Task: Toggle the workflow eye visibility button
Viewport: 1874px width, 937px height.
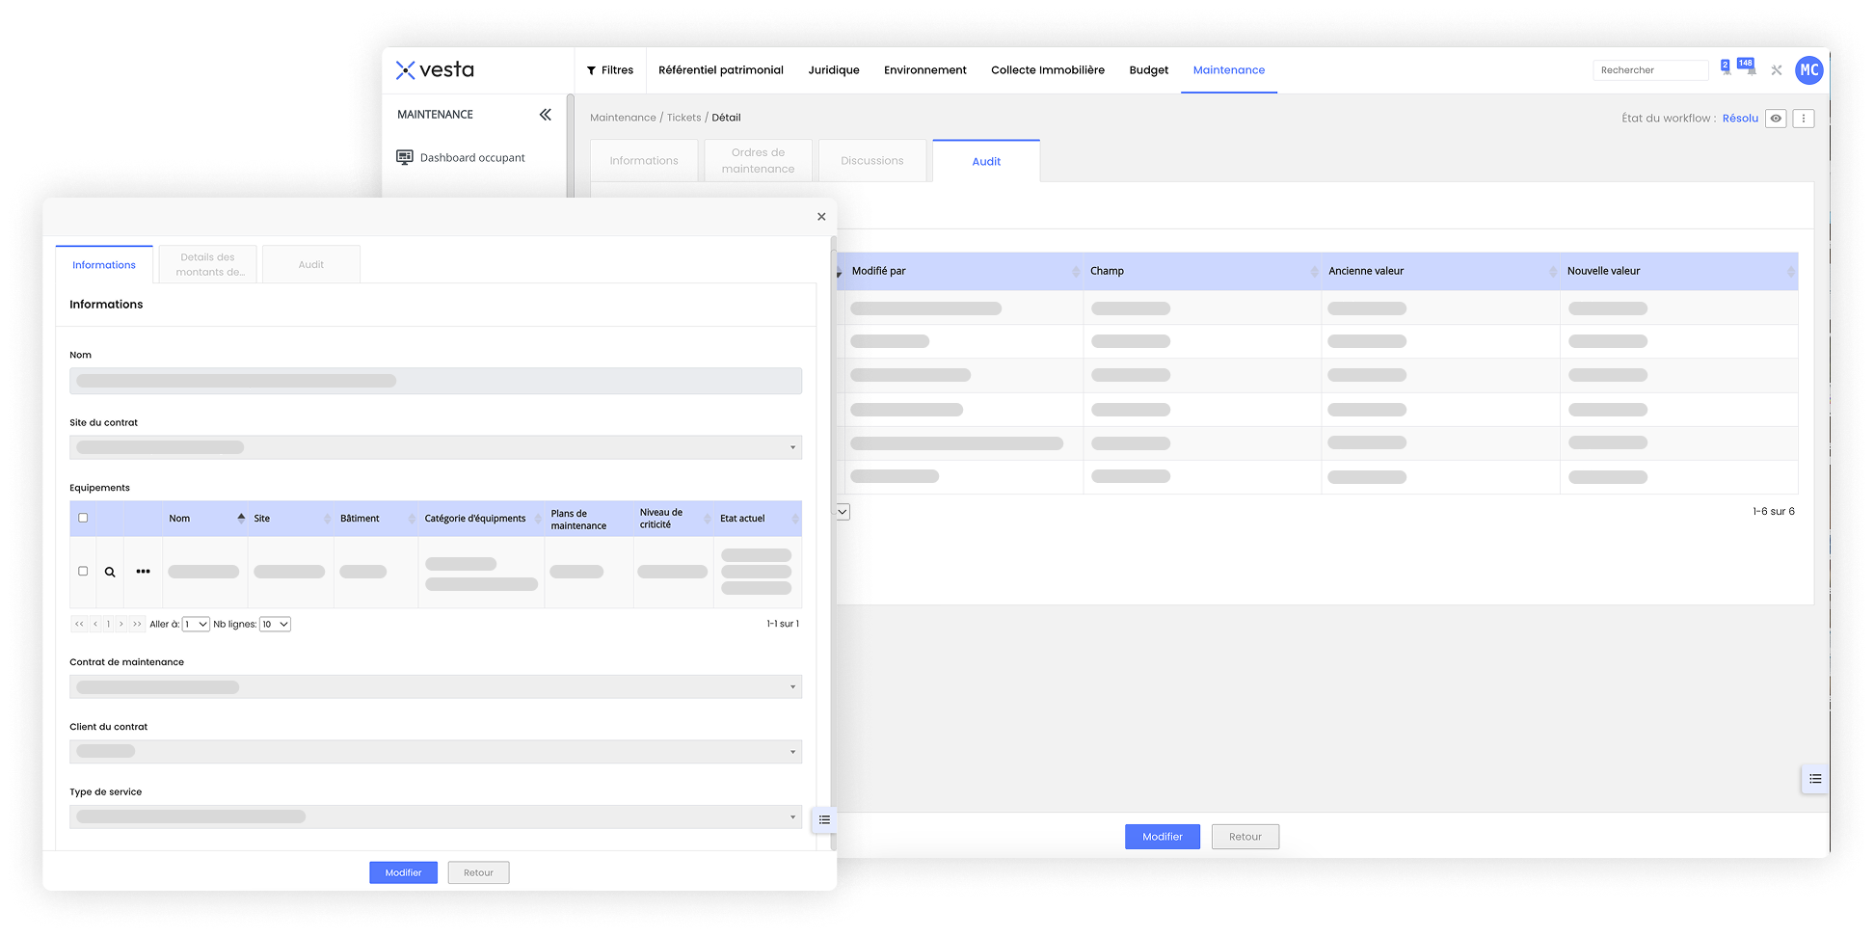Action: click(x=1776, y=119)
